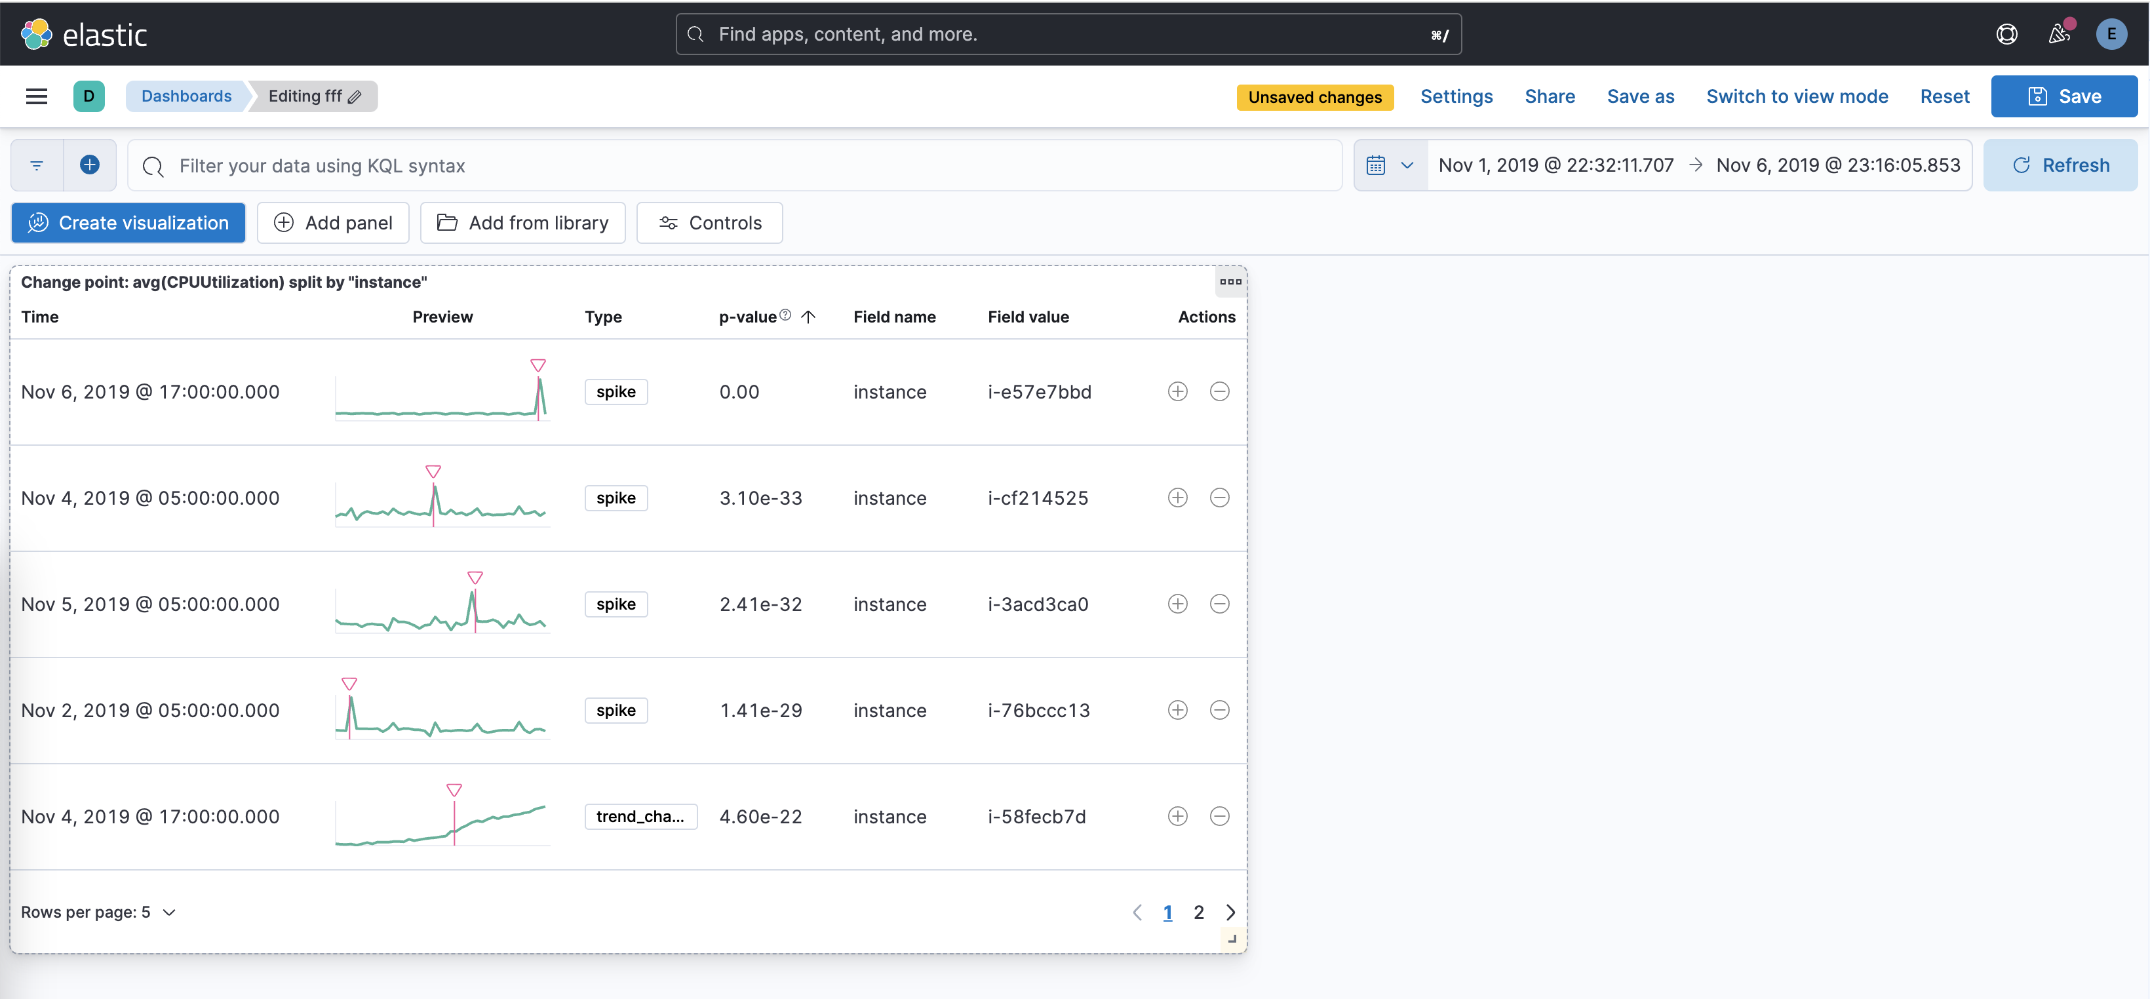Go to page 2 of results
2150x999 pixels.
click(x=1198, y=912)
